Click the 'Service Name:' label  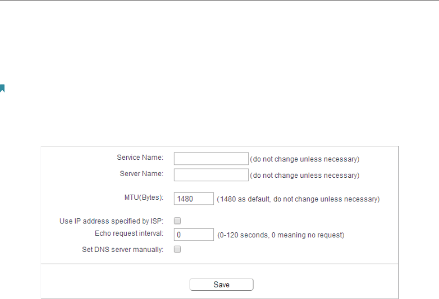(x=140, y=157)
